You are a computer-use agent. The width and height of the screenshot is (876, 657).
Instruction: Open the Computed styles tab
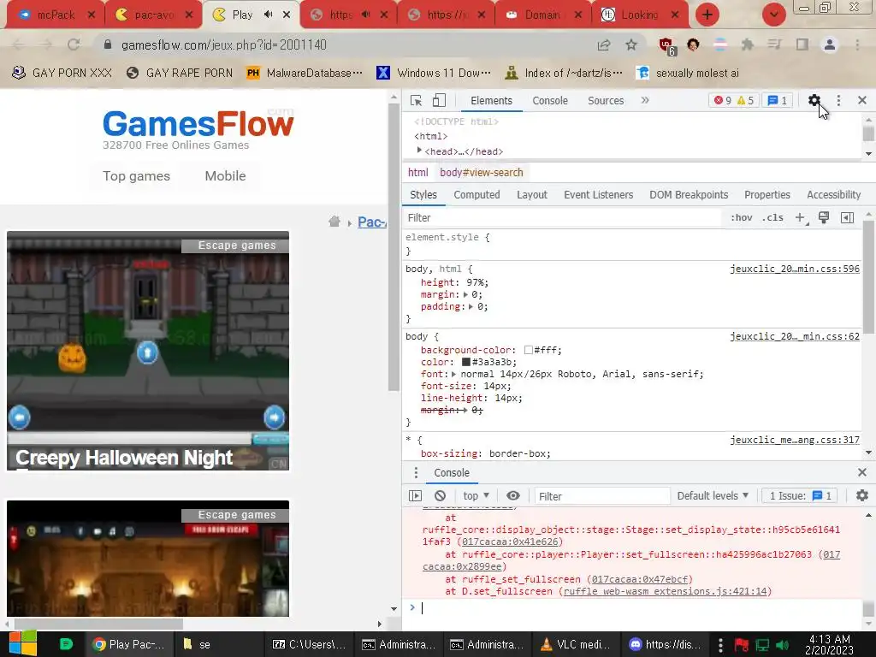[x=476, y=194]
